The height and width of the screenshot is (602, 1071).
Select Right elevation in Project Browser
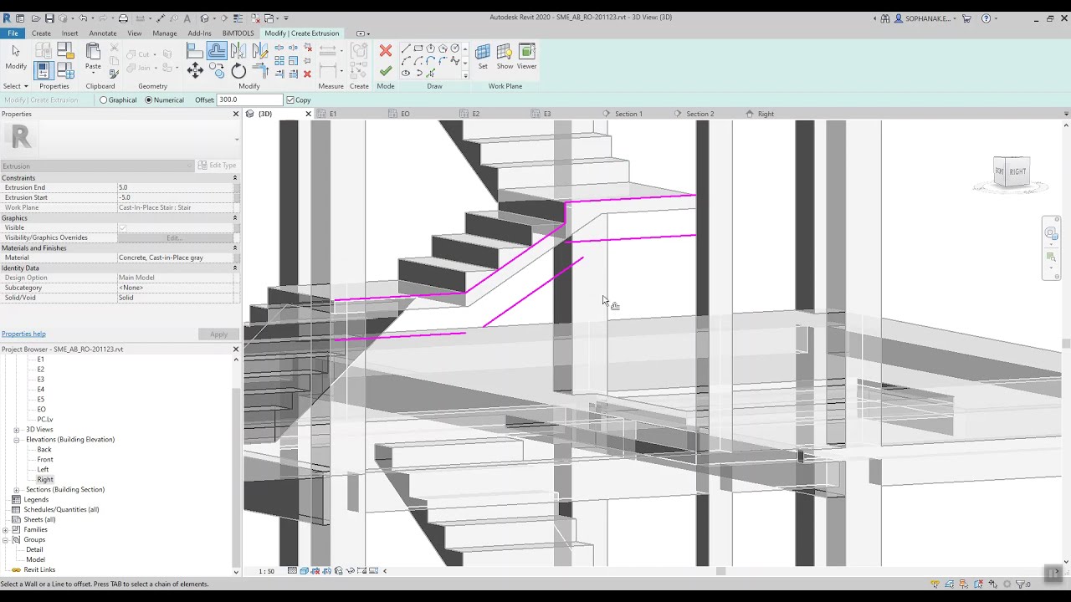(45, 480)
